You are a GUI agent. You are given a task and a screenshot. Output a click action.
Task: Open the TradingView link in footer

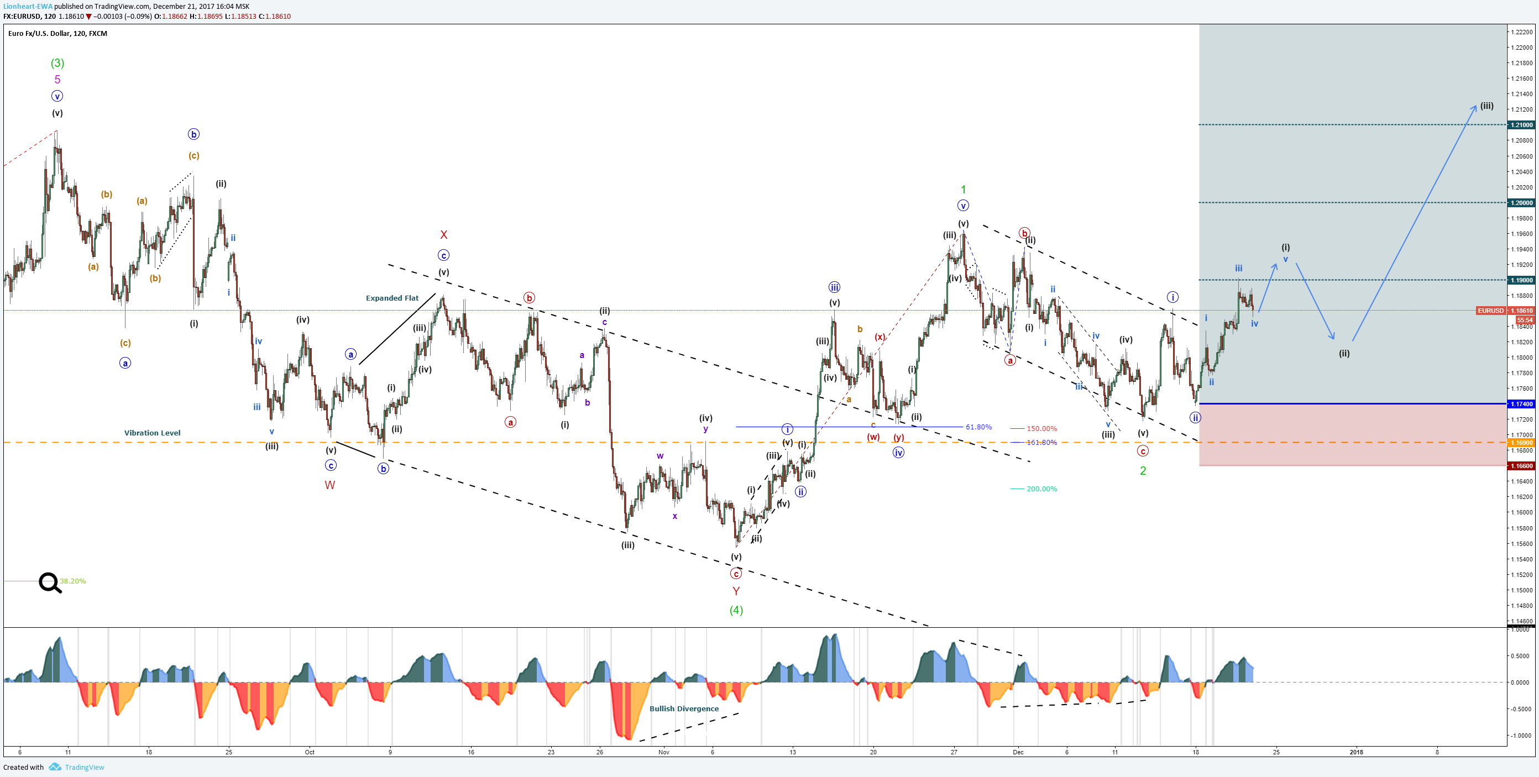tap(84, 768)
